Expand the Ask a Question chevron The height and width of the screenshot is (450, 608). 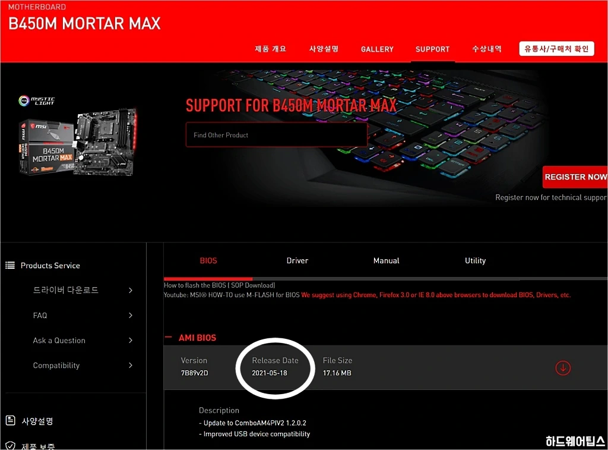click(131, 341)
